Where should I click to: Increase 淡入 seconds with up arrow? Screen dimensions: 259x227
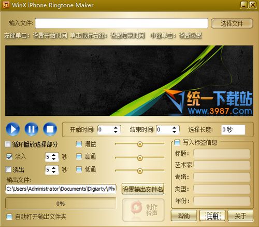54,155
